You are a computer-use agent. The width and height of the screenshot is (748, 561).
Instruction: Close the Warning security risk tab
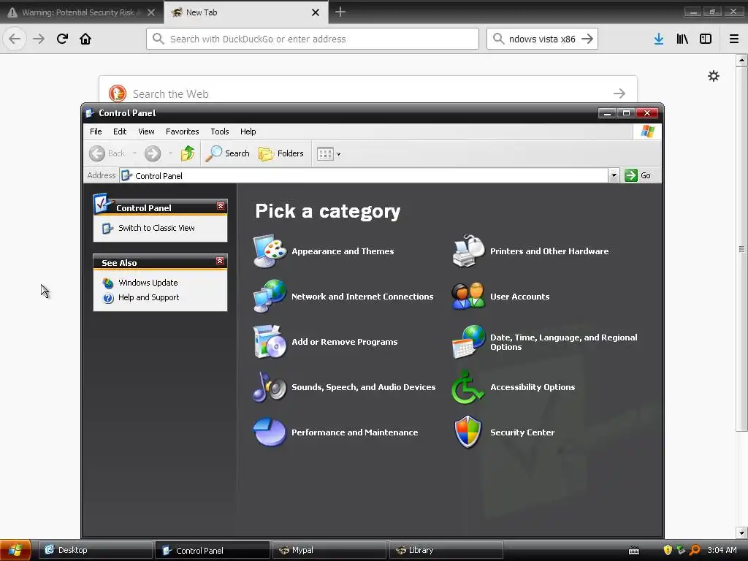(151, 12)
